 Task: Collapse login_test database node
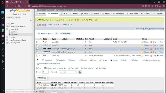[x=7, y=29]
